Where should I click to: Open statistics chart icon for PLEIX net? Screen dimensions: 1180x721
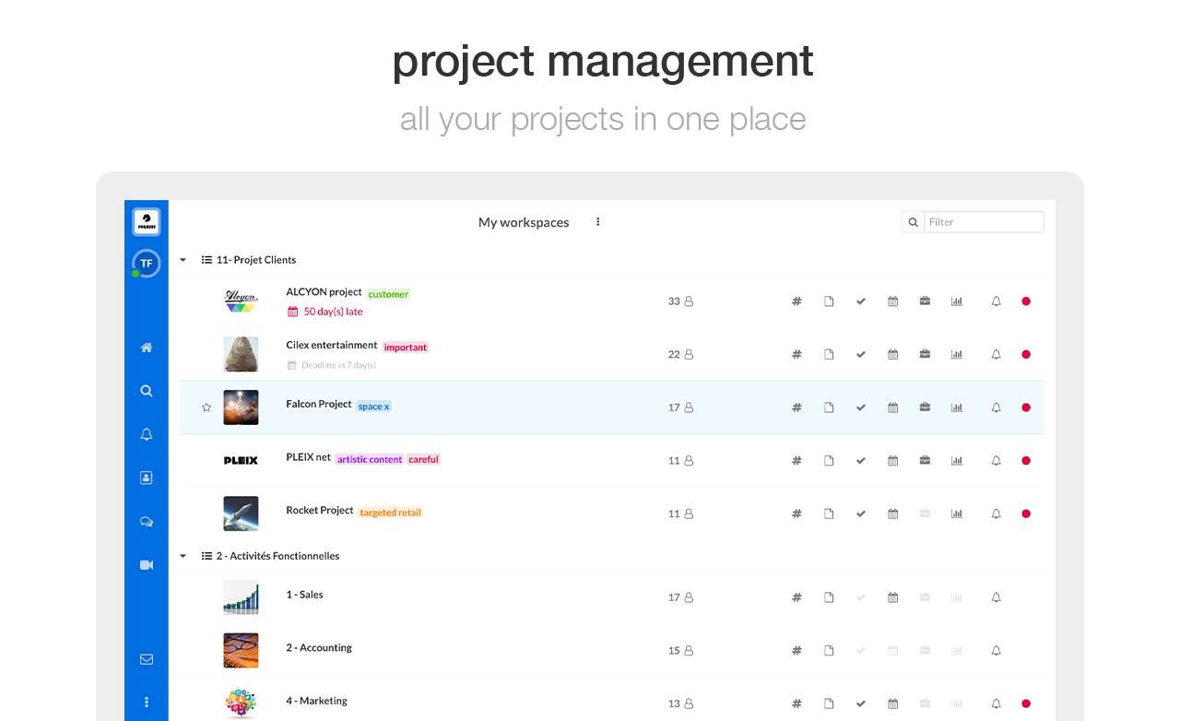[957, 460]
